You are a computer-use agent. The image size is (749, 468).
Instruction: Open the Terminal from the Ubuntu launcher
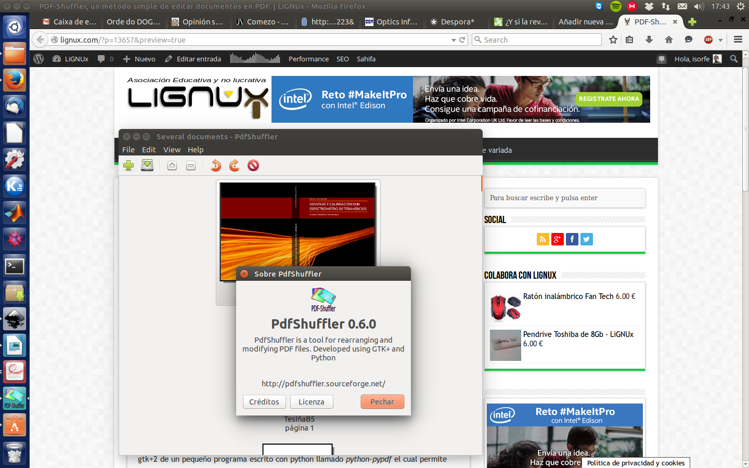tap(15, 266)
